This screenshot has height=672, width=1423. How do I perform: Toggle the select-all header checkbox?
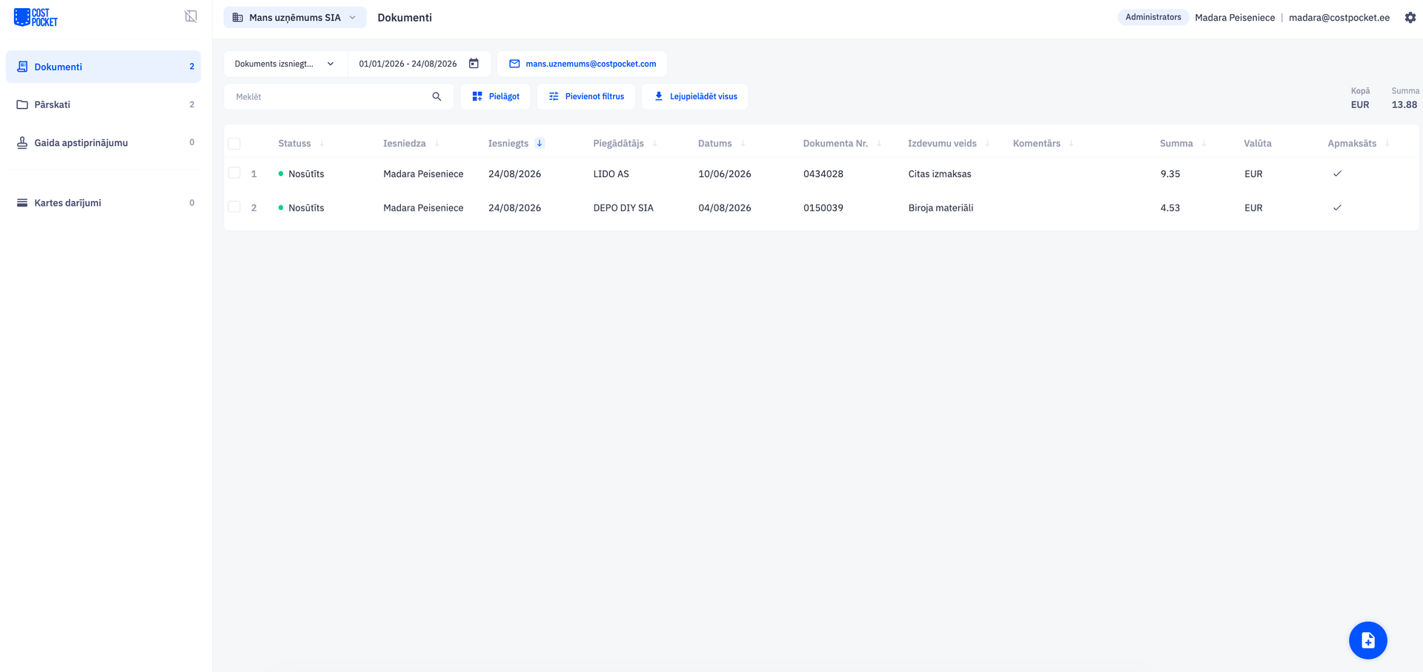(234, 144)
